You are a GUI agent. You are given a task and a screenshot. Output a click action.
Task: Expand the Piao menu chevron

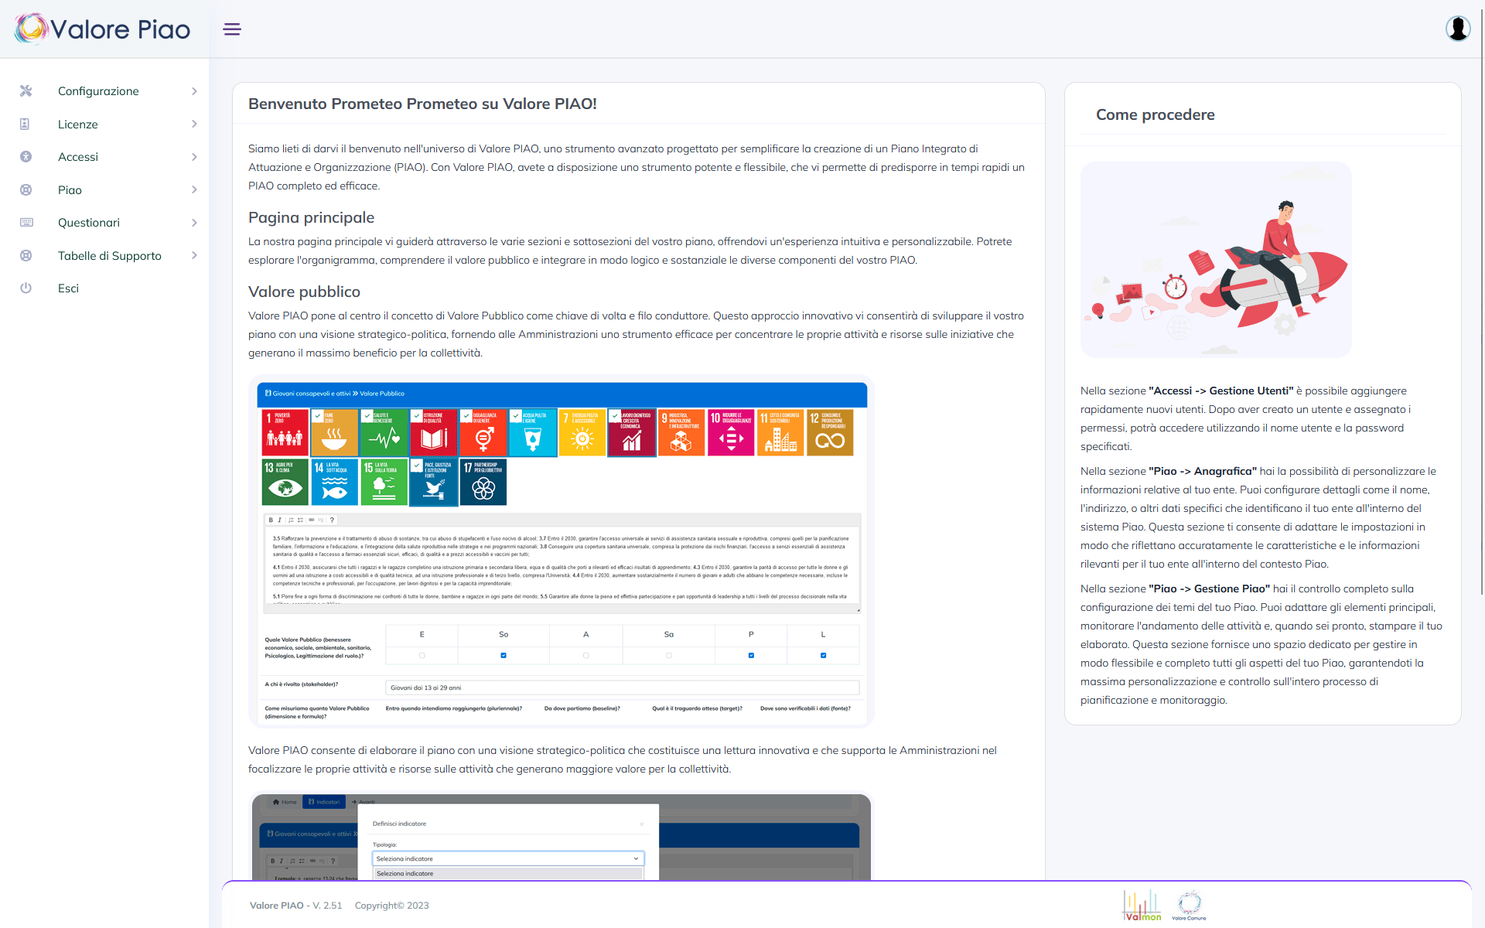point(194,190)
